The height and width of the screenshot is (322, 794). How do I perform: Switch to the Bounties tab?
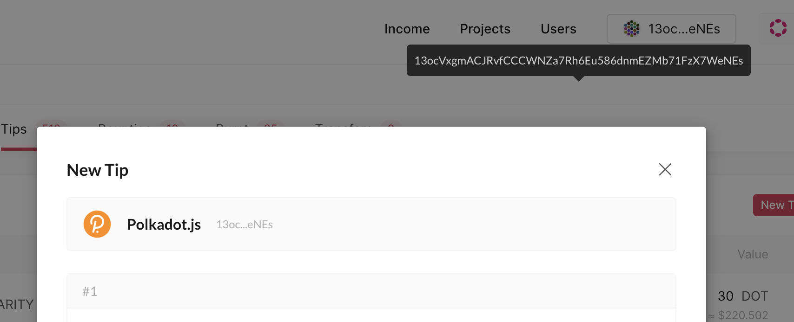123,128
